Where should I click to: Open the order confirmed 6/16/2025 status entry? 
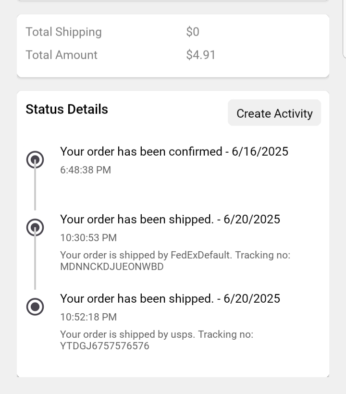tap(174, 152)
